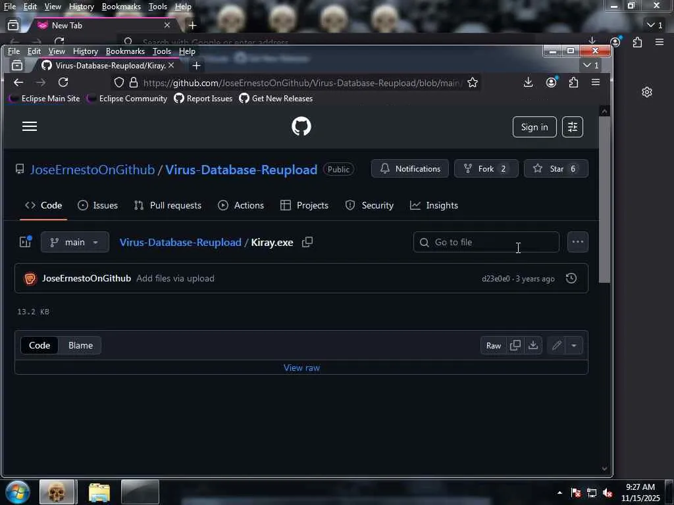
Task: Open new tab plus in front window
Action: coord(196,65)
